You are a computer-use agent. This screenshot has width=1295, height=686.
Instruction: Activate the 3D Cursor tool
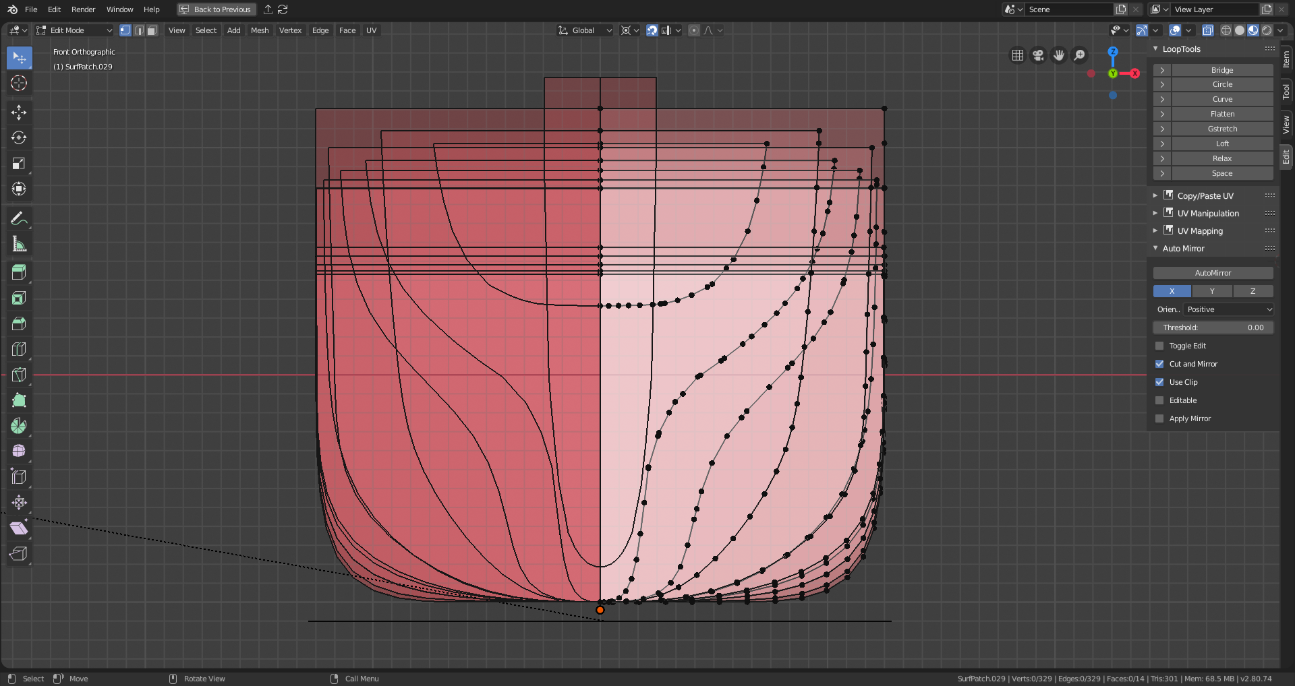point(19,83)
